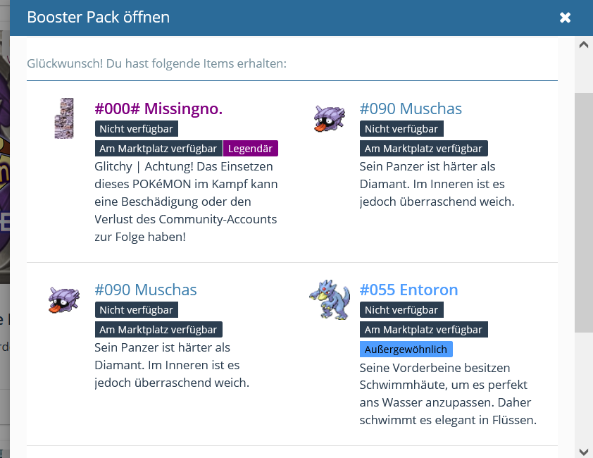Viewport: 593px width, 458px height.
Task: Click the Missingno. warning description text
Action: [x=187, y=202]
